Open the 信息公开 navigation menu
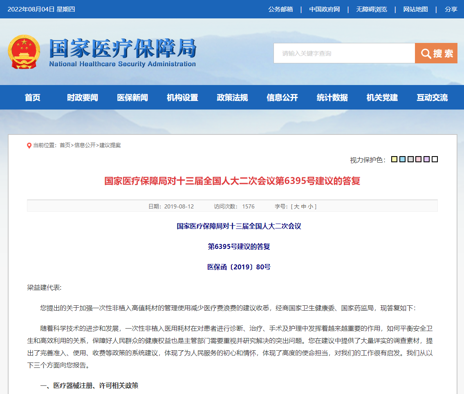Screen dimensions: 464x394 pyautogui.click(x=281, y=97)
